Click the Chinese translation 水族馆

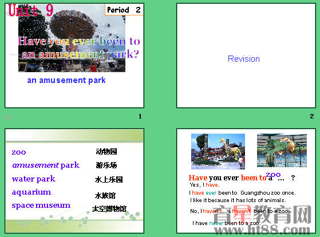[105, 196]
